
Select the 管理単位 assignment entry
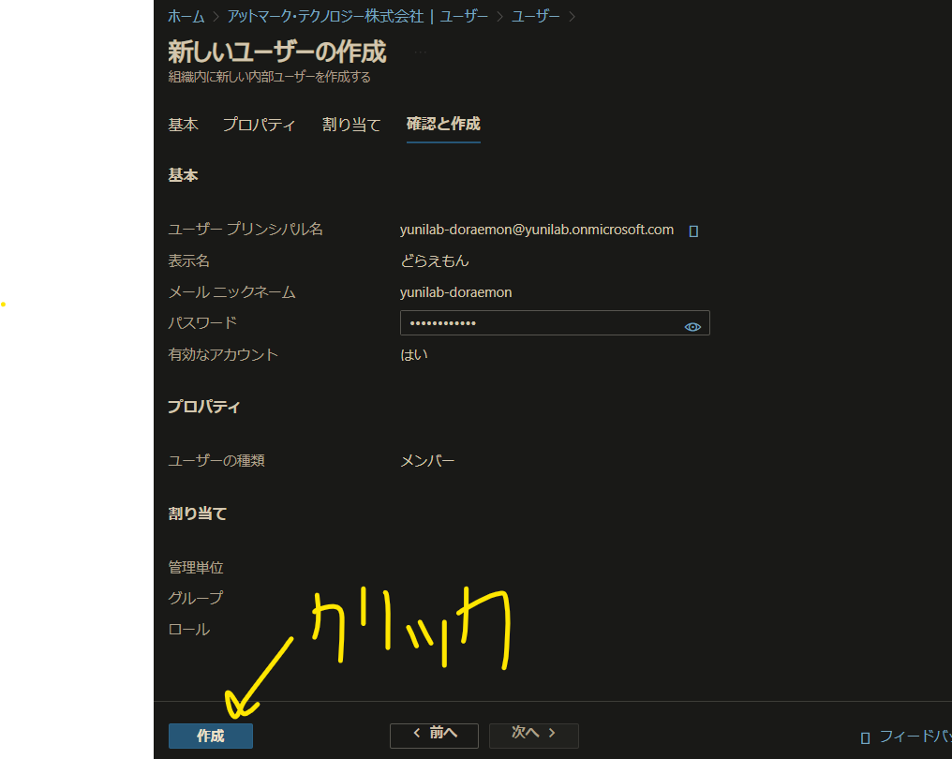coord(197,567)
